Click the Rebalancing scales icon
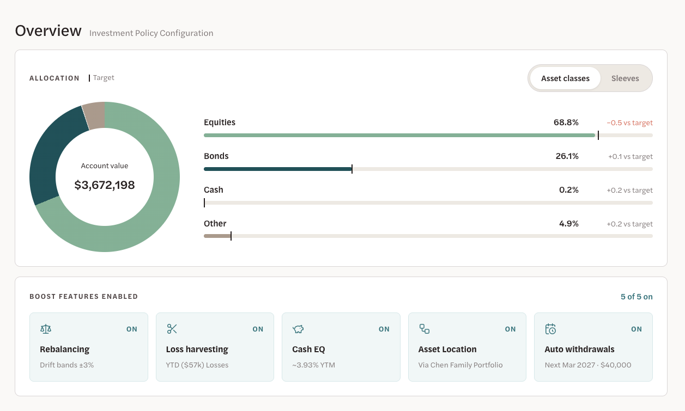685x411 pixels. click(x=46, y=329)
